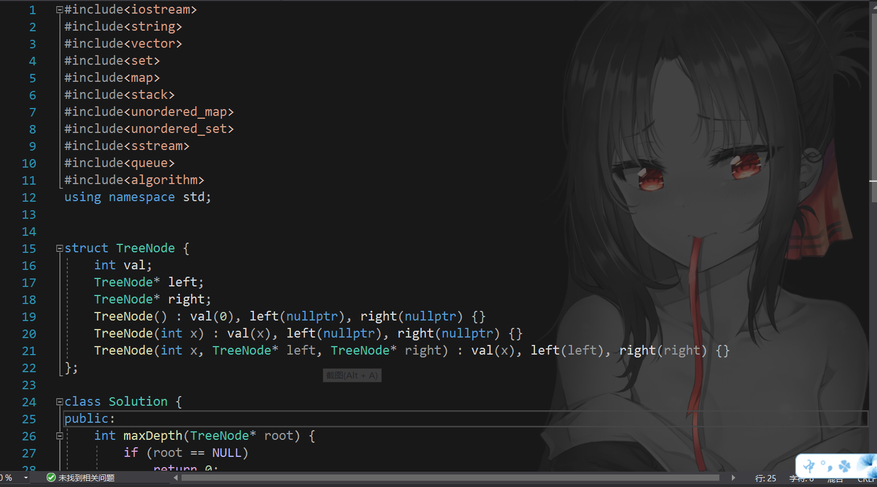
Task: Click the flower skin icon on IME toolbar
Action: tap(867, 466)
